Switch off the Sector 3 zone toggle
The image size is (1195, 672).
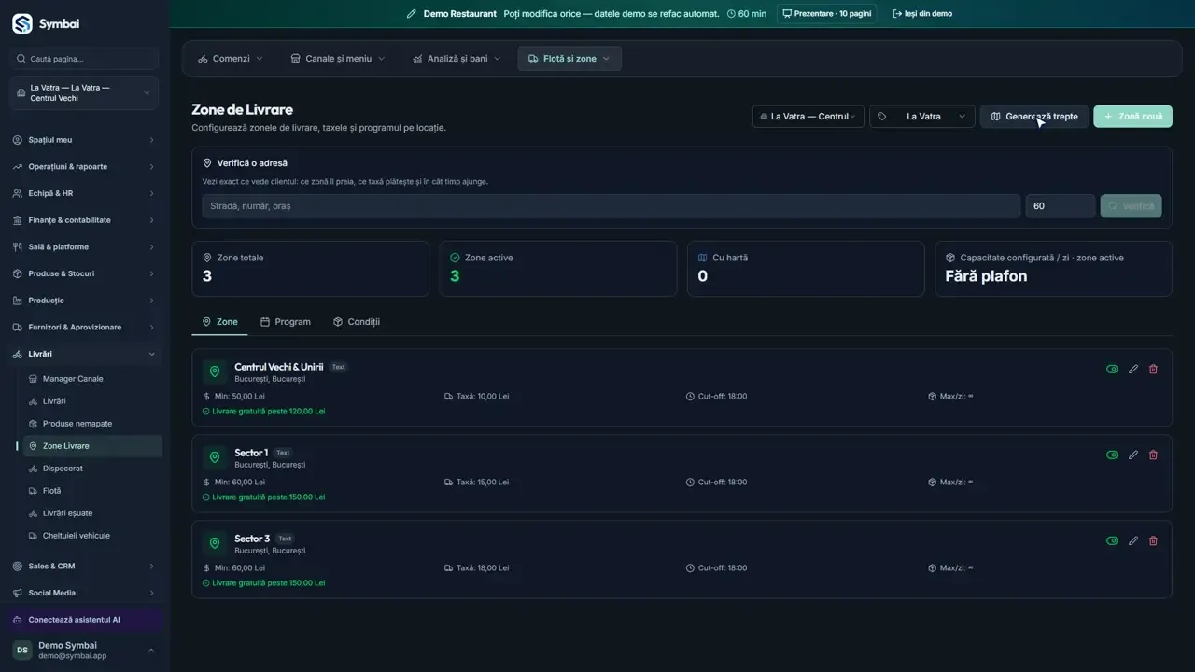coord(1112,540)
